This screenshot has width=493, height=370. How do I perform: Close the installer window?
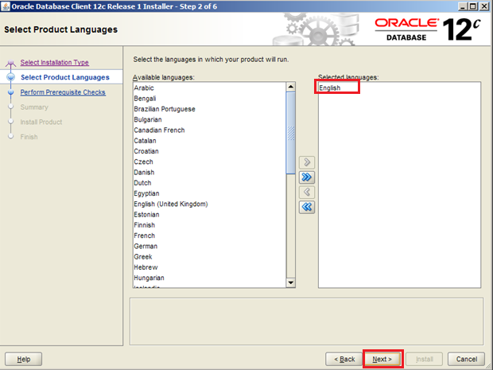click(x=484, y=6)
